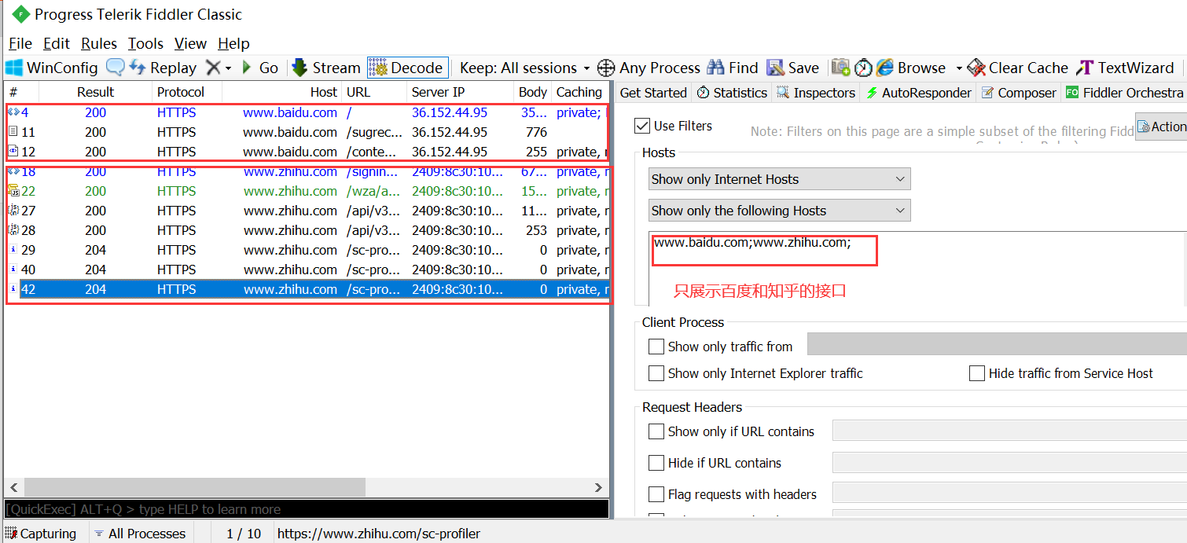Click the session 4 document icon

pyautogui.click(x=13, y=112)
